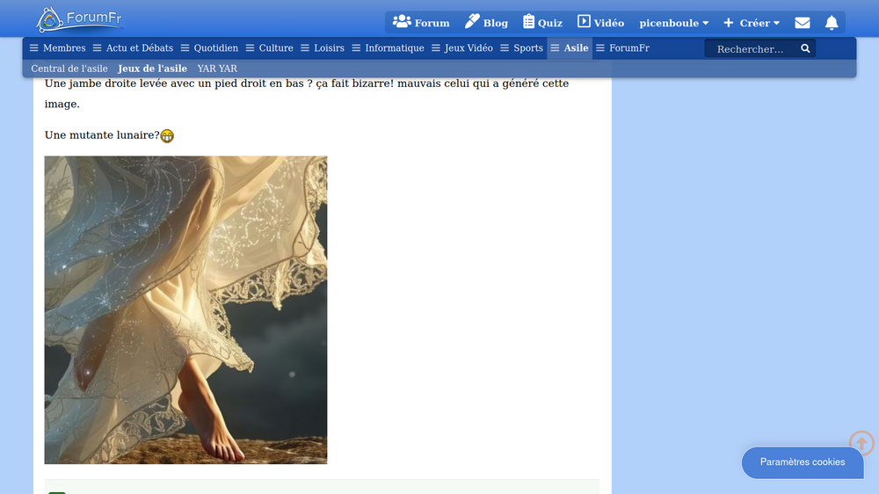
Task: Click the search magnifier icon
Action: (x=805, y=49)
